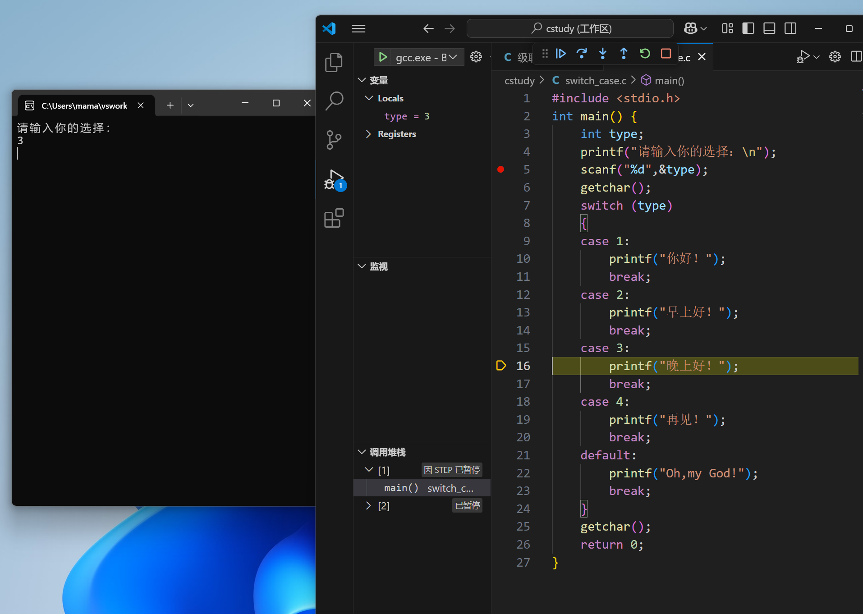Click the cstudy command center search box
The width and height of the screenshot is (863, 614).
tap(570, 28)
